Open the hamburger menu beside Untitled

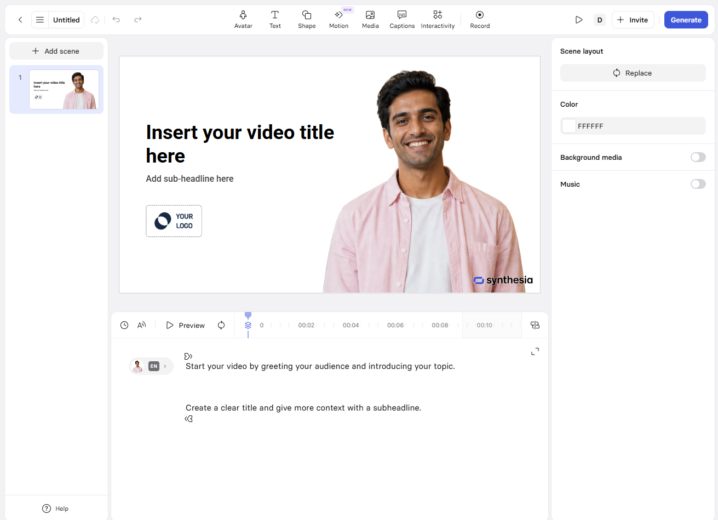[40, 20]
